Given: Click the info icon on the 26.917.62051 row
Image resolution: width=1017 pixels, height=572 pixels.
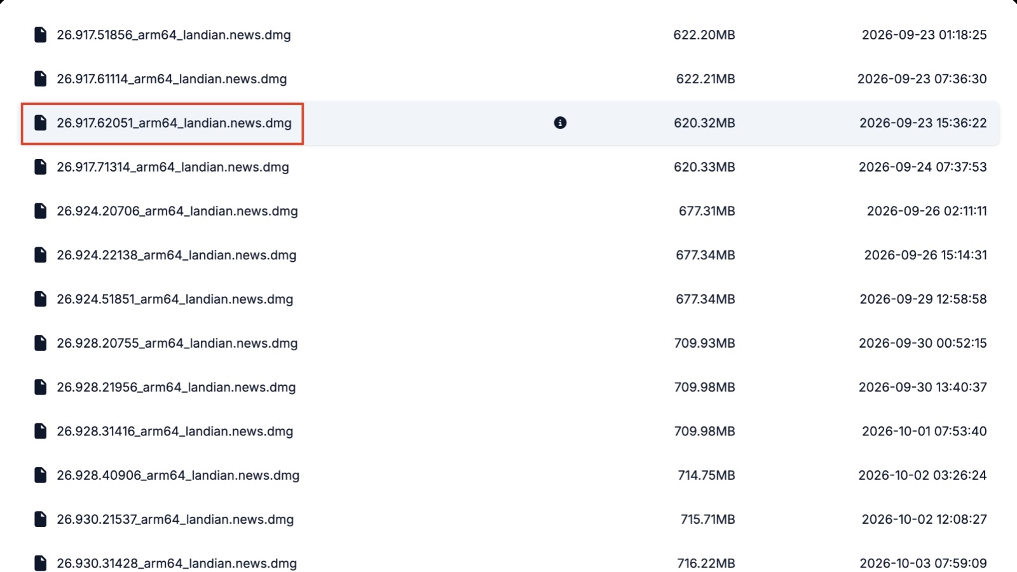Looking at the screenshot, I should click(x=560, y=123).
